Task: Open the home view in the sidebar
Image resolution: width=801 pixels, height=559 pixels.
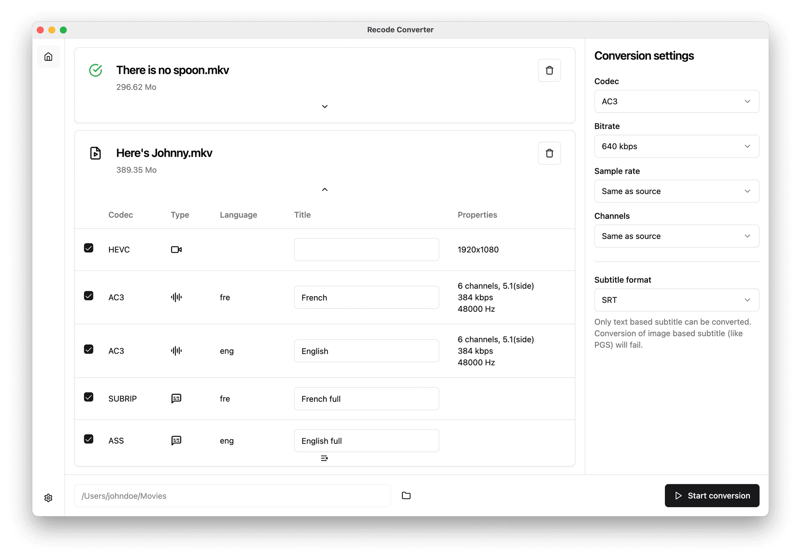Action: click(x=48, y=56)
